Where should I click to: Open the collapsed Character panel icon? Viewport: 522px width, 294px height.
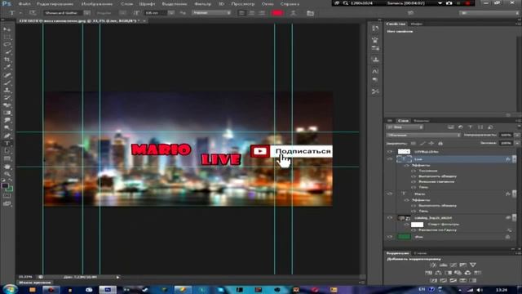pyautogui.click(x=375, y=71)
